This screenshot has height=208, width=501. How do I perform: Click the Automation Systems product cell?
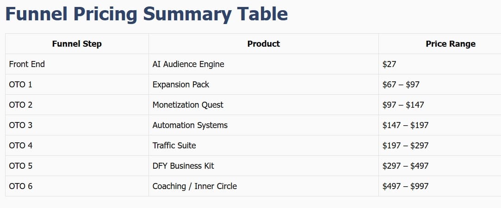190,125
